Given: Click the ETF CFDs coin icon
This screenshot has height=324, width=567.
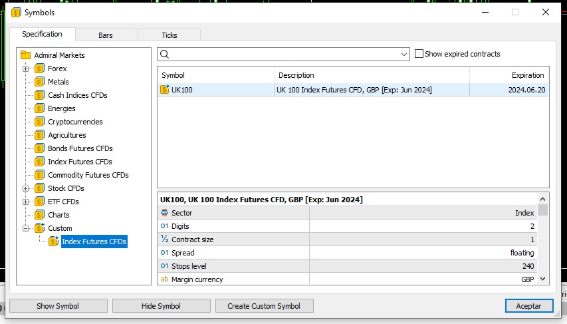Looking at the screenshot, I should tap(39, 202).
